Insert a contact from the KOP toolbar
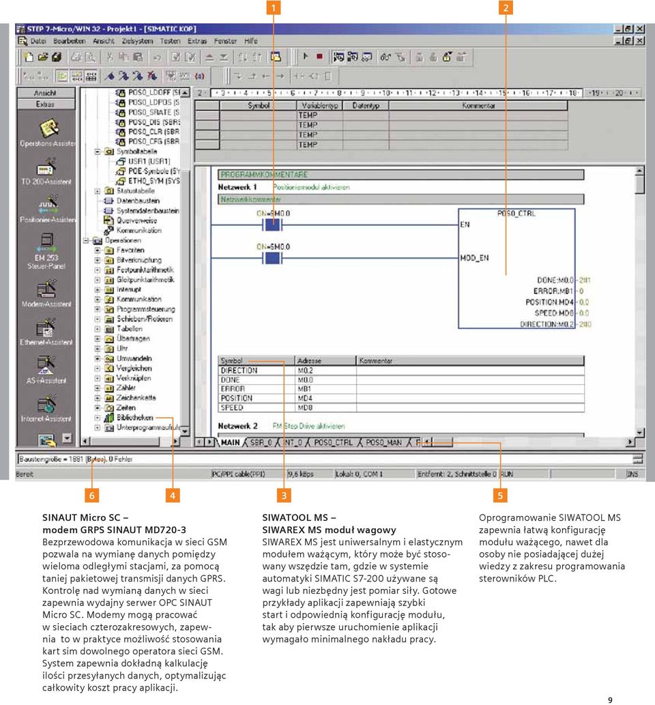The width and height of the screenshot is (655, 705). [x=299, y=76]
